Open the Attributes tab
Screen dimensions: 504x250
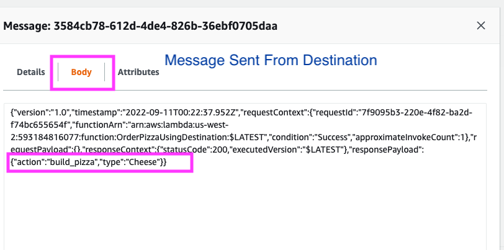click(x=138, y=72)
